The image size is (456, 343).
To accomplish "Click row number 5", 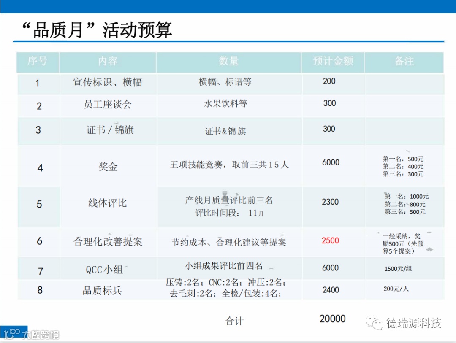I will (39, 204).
